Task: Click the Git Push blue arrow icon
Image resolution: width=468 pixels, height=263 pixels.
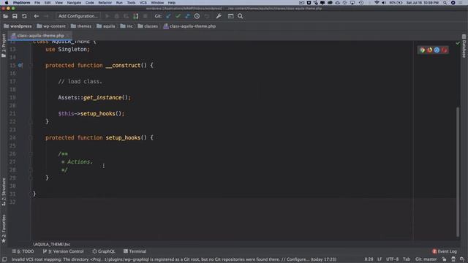Action: (187, 16)
